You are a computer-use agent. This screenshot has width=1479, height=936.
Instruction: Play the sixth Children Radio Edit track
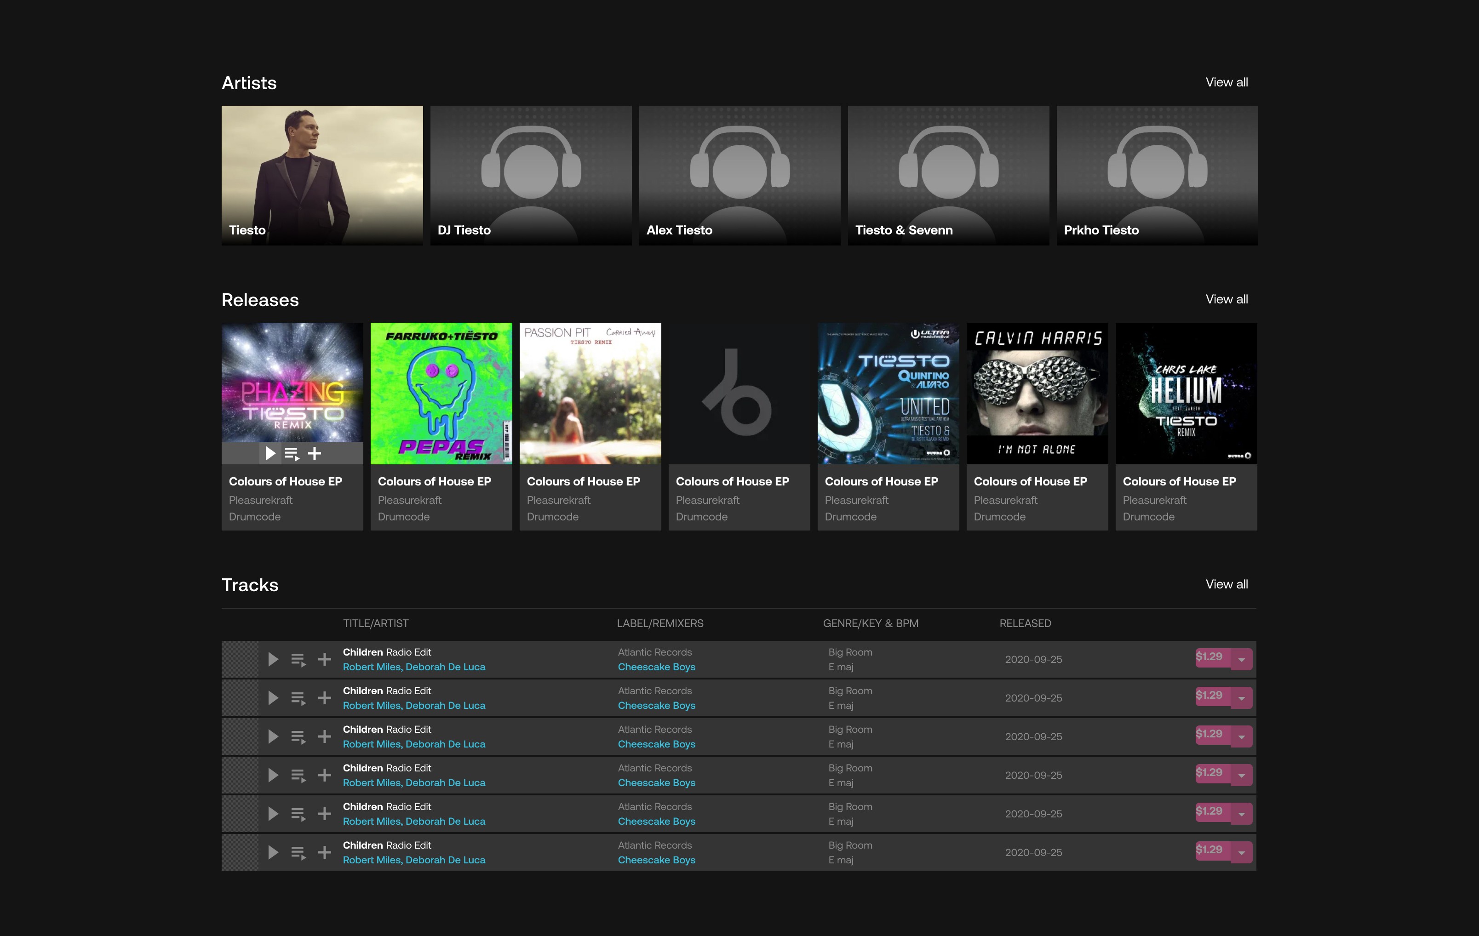(273, 852)
